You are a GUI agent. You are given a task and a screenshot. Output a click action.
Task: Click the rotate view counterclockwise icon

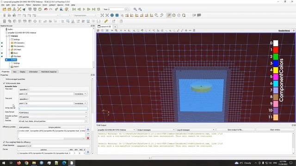tap(161, 15)
